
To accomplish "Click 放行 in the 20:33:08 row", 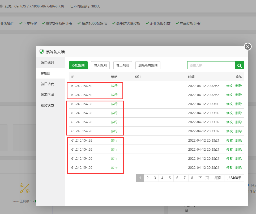I will coord(114,104).
